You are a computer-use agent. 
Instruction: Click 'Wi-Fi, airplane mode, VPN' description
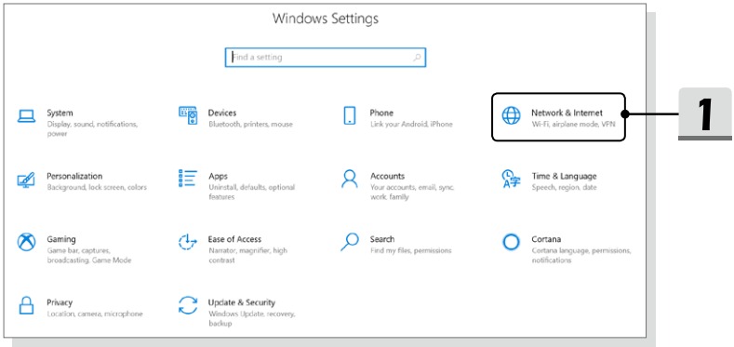573,125
